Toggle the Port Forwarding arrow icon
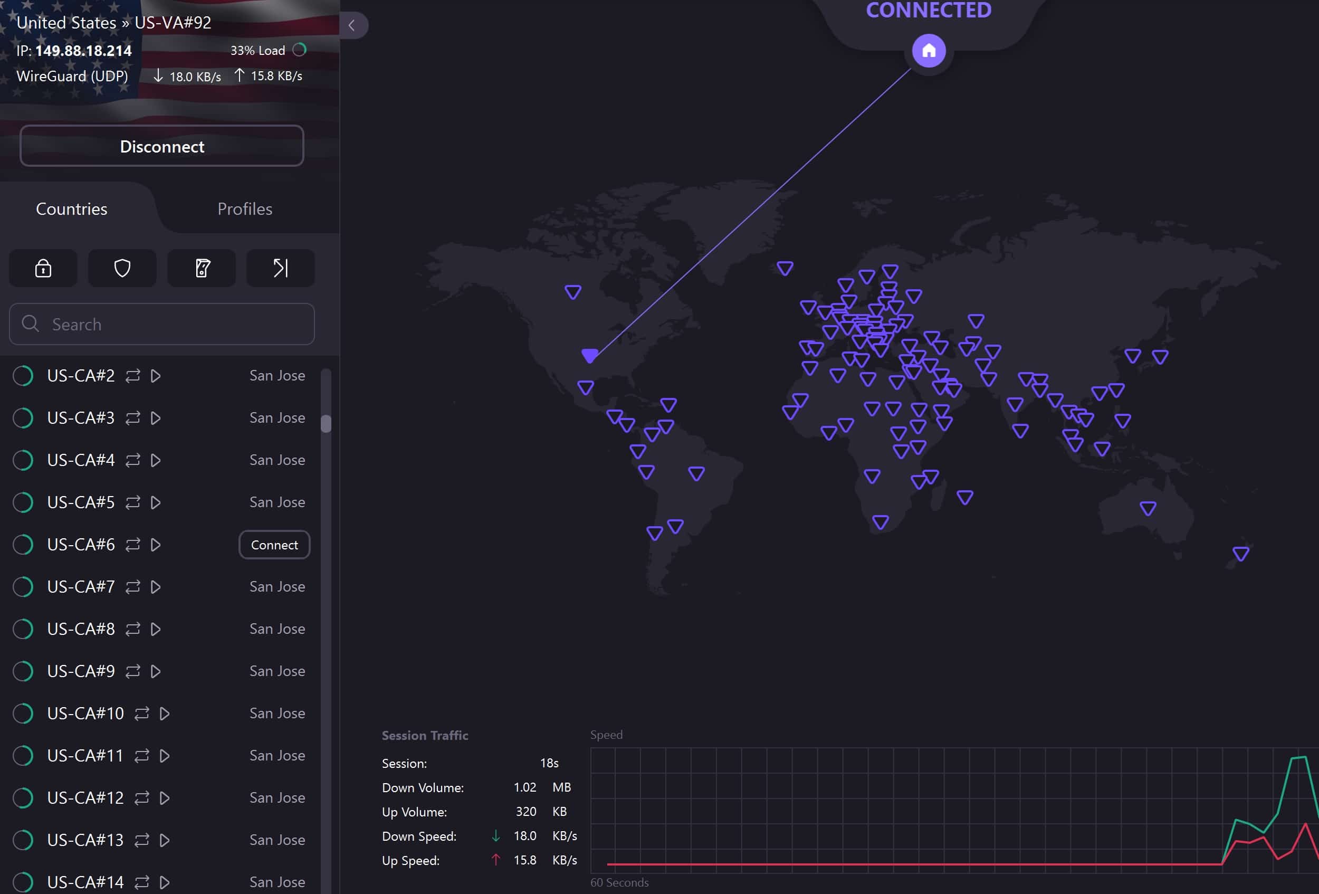 [x=280, y=268]
